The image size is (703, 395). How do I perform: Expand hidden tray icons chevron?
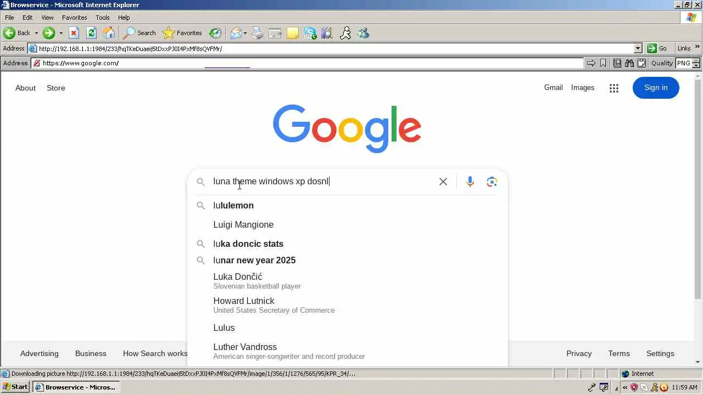[625, 387]
